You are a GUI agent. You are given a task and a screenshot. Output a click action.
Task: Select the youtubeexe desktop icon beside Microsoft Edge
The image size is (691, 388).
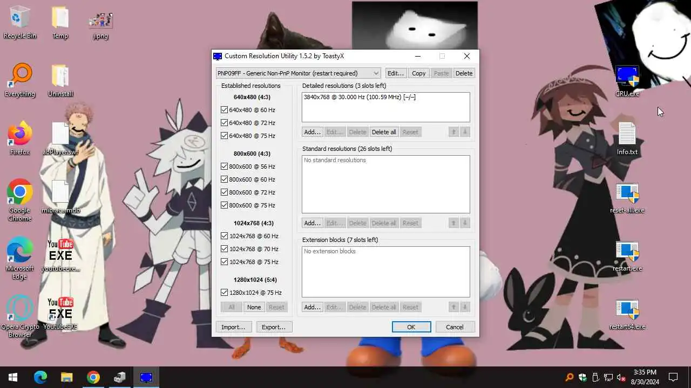pyautogui.click(x=60, y=255)
